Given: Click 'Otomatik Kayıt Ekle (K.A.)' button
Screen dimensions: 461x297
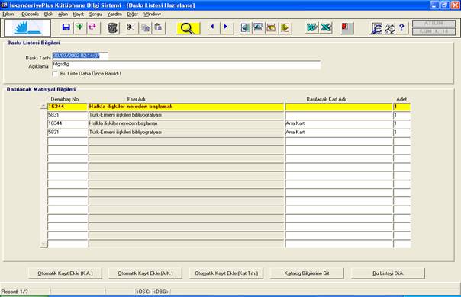Looking at the screenshot, I should tap(66, 273).
